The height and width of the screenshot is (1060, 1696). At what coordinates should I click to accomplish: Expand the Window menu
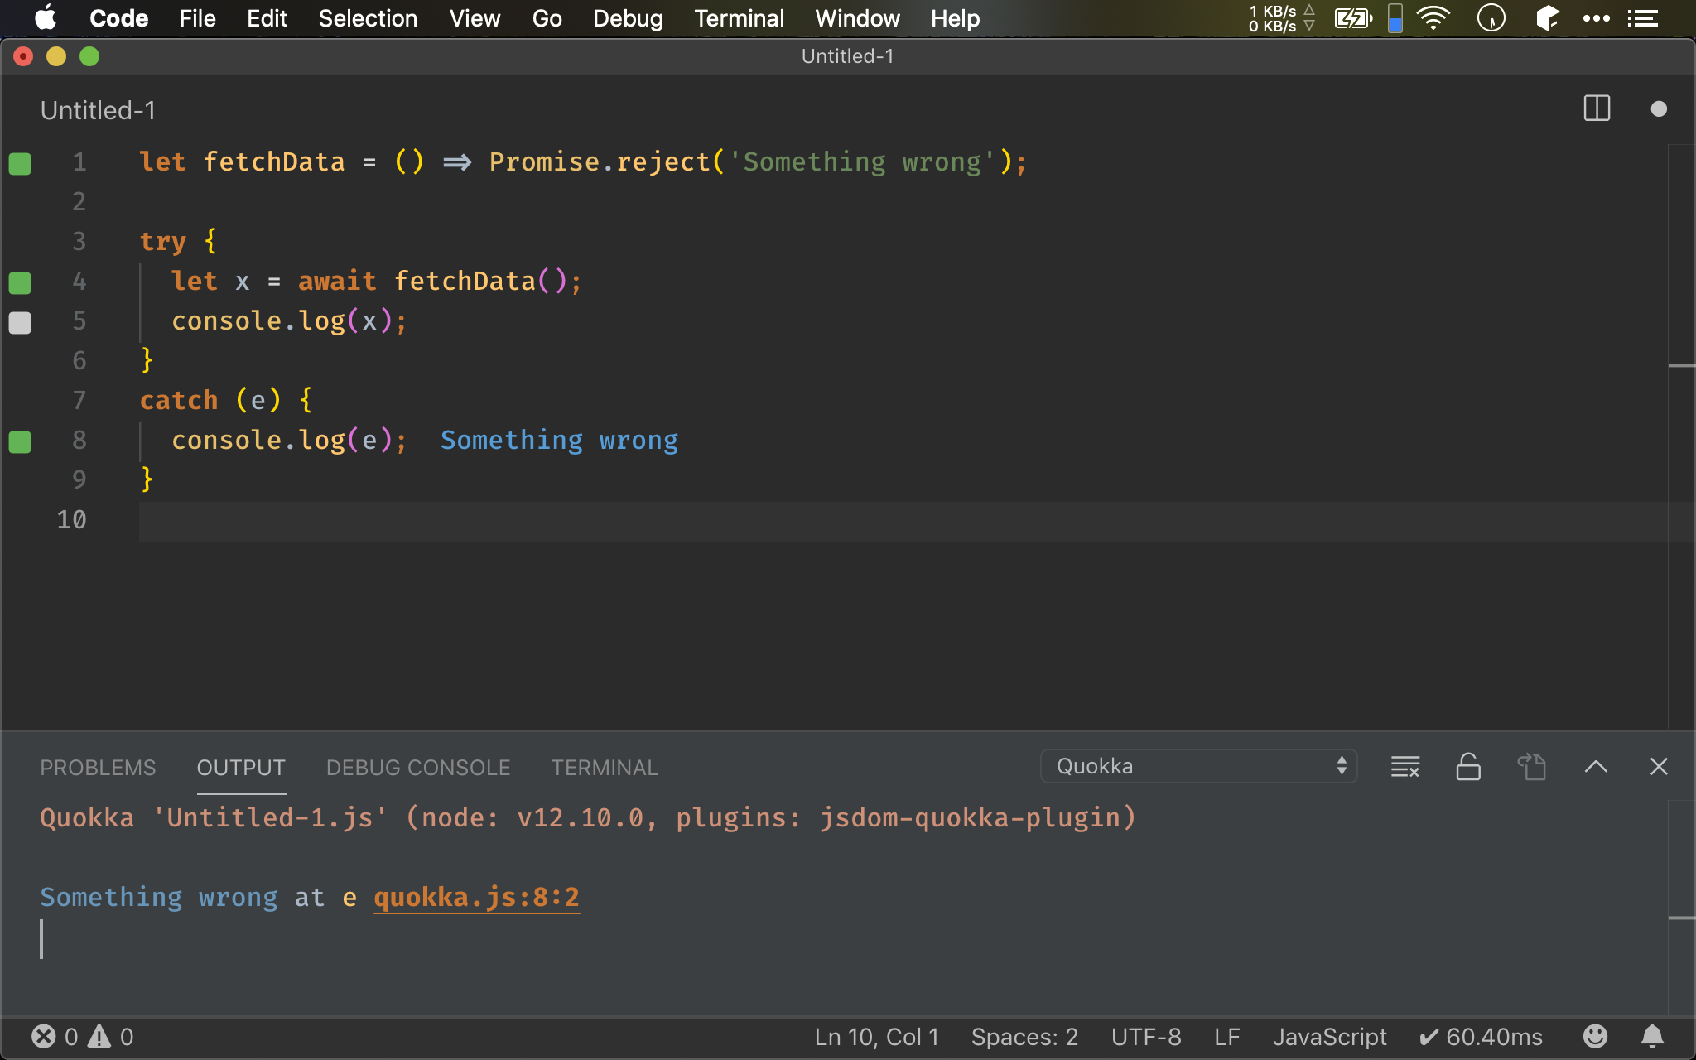pos(856,18)
